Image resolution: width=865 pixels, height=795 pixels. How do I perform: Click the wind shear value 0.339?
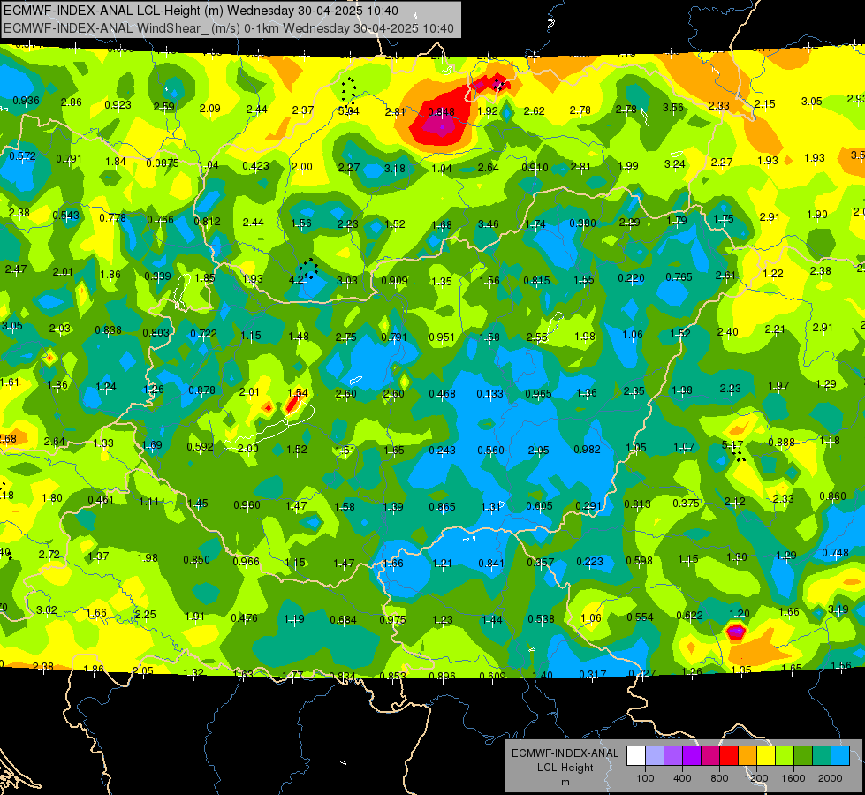pyautogui.click(x=157, y=276)
